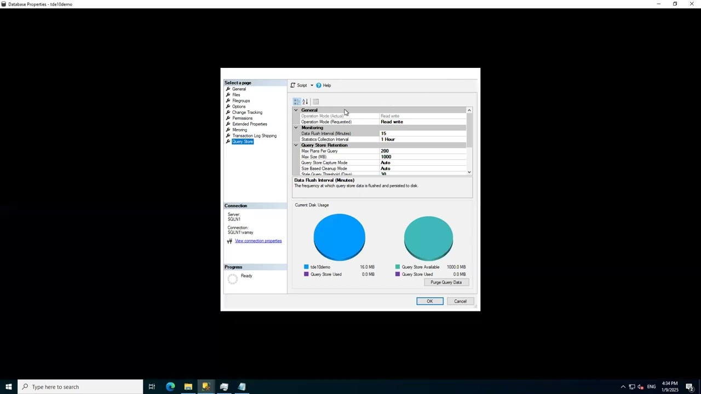Open the Script dropdown arrow
The width and height of the screenshot is (701, 394).
coord(312,85)
